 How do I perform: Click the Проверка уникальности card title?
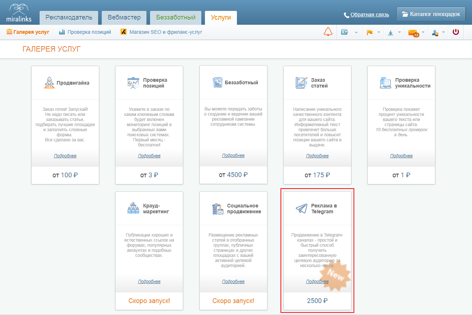[x=413, y=83]
